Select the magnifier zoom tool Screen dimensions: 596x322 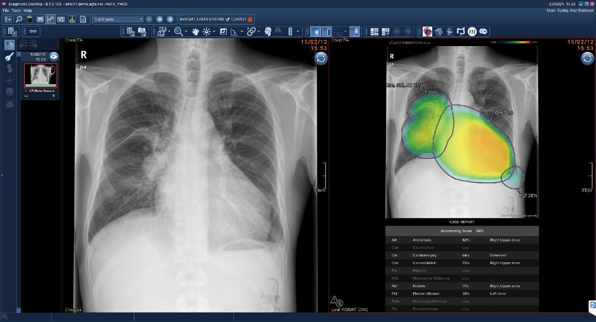[x=178, y=32]
